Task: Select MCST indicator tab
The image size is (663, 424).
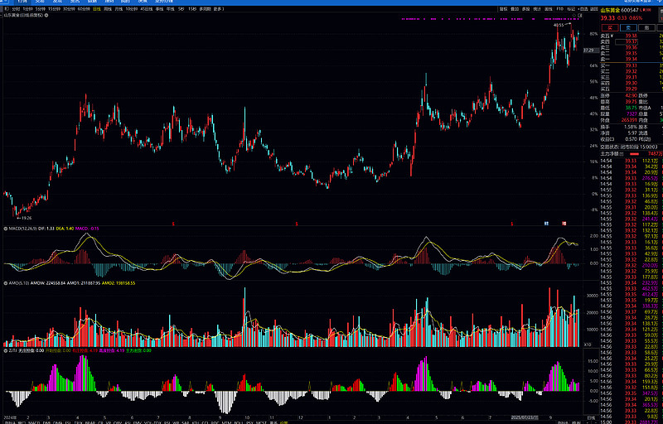Action: pos(261,422)
